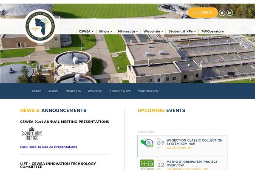Select PWOPERATORS in the blue navigation bar

pyautogui.click(x=148, y=91)
